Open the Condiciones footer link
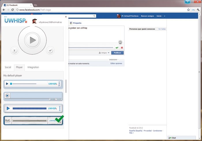 158,131
